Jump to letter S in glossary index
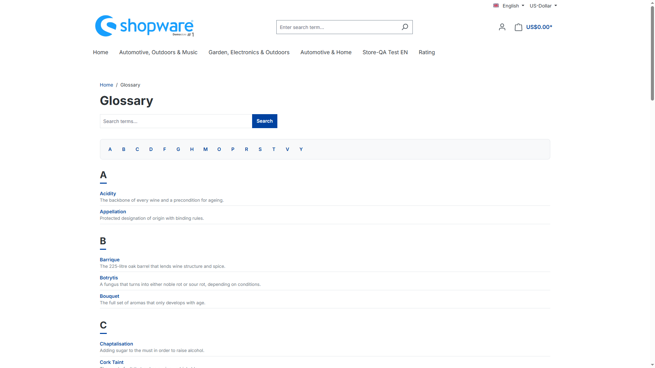 click(x=260, y=149)
